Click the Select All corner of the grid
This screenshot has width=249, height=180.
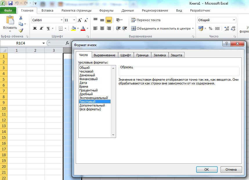point(4,50)
